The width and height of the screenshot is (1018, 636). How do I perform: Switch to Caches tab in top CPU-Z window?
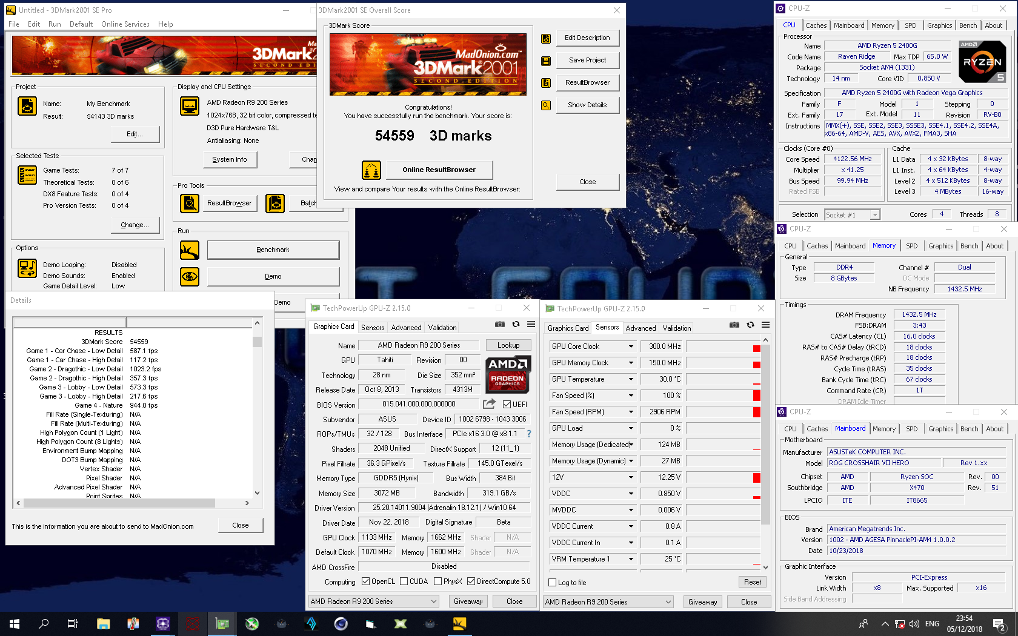[x=816, y=25]
